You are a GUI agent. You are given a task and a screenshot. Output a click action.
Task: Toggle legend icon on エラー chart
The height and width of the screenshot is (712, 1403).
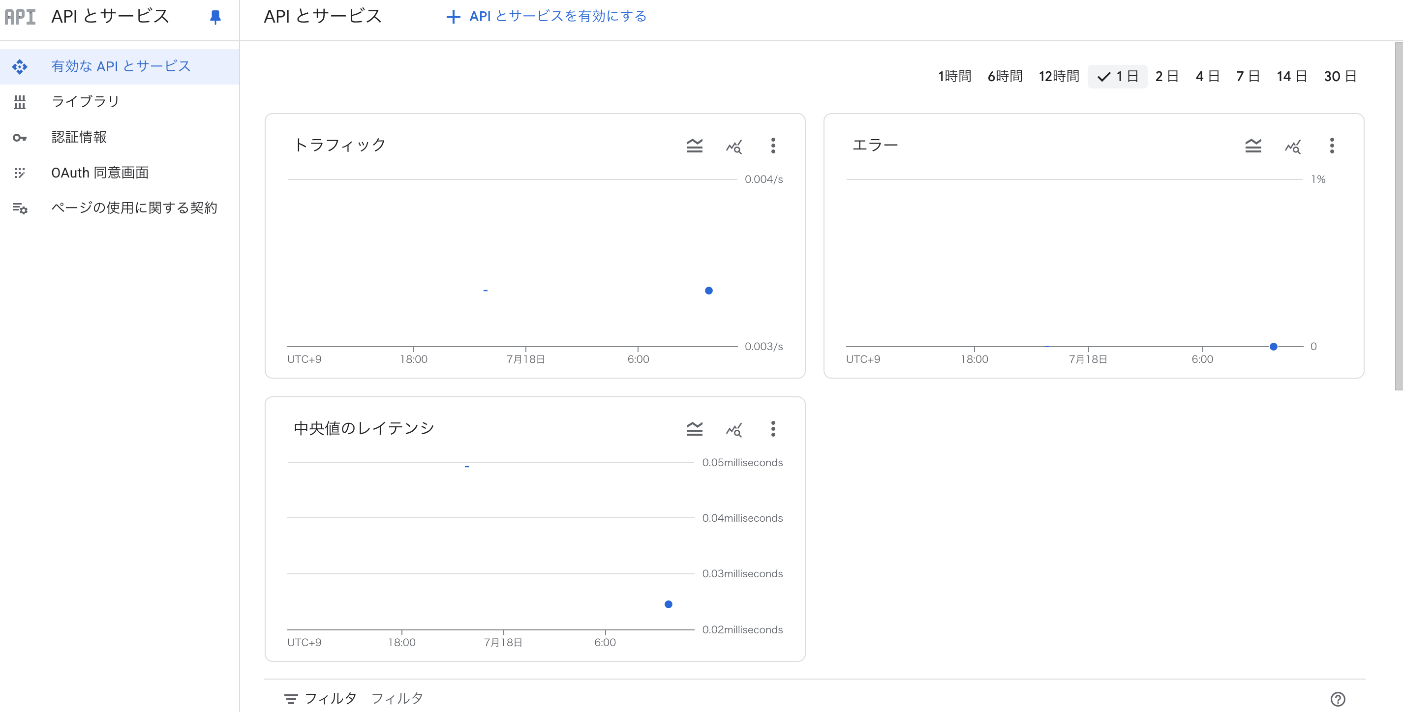(x=1252, y=146)
